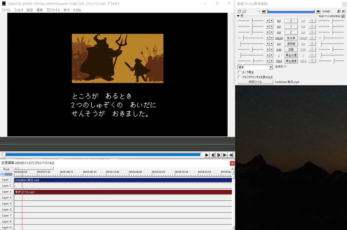Viewport: 347px width, 230px height.
Task: Click the mouse icon beside collapse triangle
Action: [242, 16]
